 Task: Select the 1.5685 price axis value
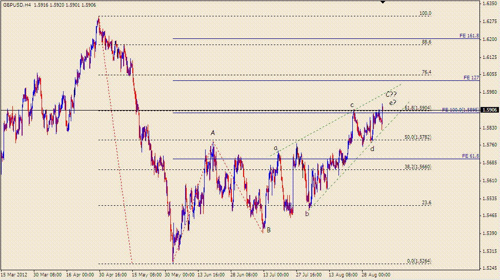[489, 162]
